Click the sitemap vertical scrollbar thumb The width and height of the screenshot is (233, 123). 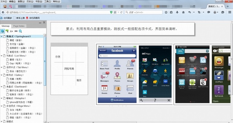click(x=45, y=61)
